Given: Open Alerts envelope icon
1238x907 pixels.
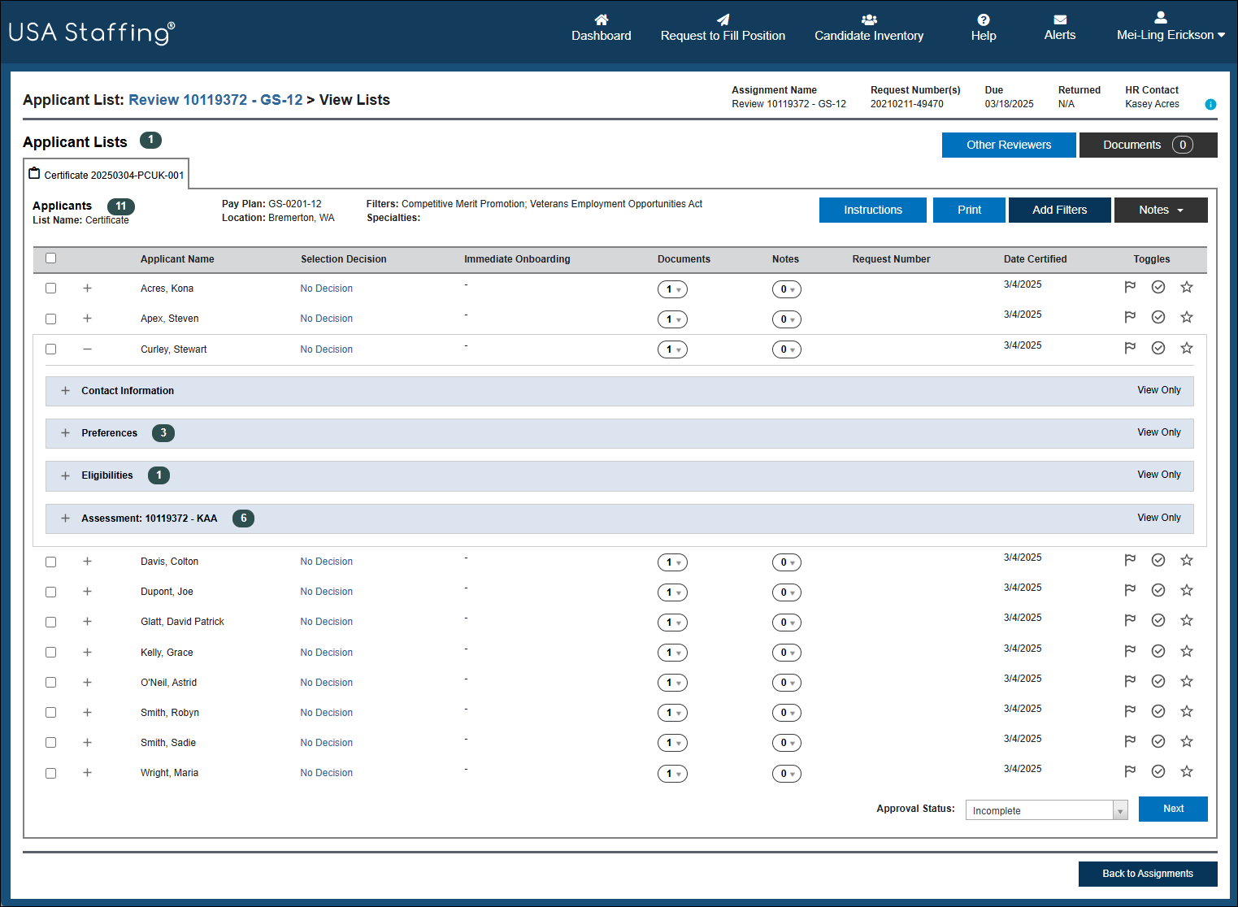Looking at the screenshot, I should (1060, 20).
